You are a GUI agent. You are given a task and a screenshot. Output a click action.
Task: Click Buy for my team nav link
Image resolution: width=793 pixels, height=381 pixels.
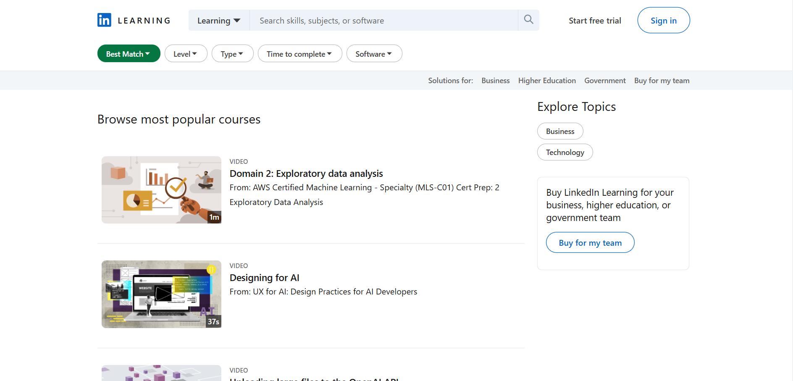pos(662,81)
